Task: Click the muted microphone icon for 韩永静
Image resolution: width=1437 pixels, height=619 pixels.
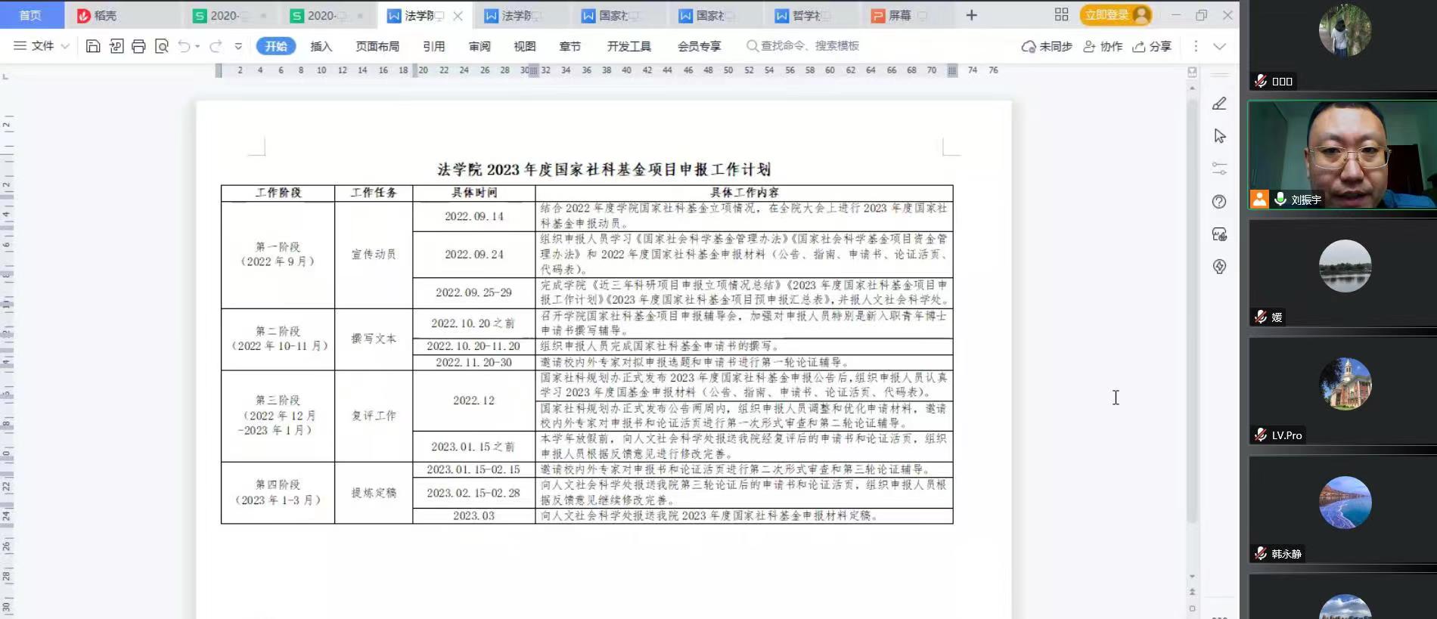Action: (1261, 553)
